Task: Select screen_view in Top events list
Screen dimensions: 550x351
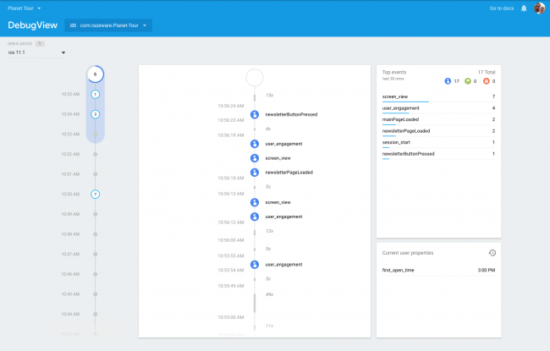Action: 395,96
